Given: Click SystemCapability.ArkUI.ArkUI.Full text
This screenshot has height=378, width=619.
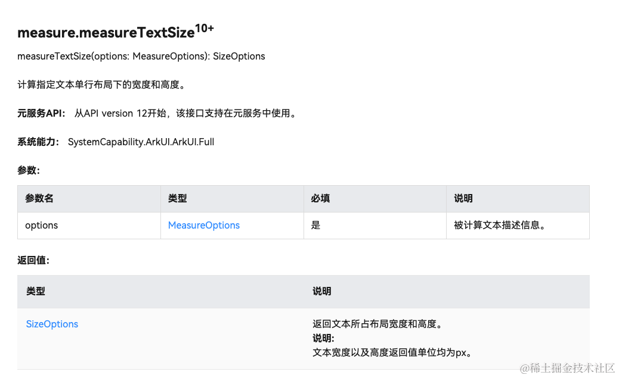Looking at the screenshot, I should tap(141, 142).
